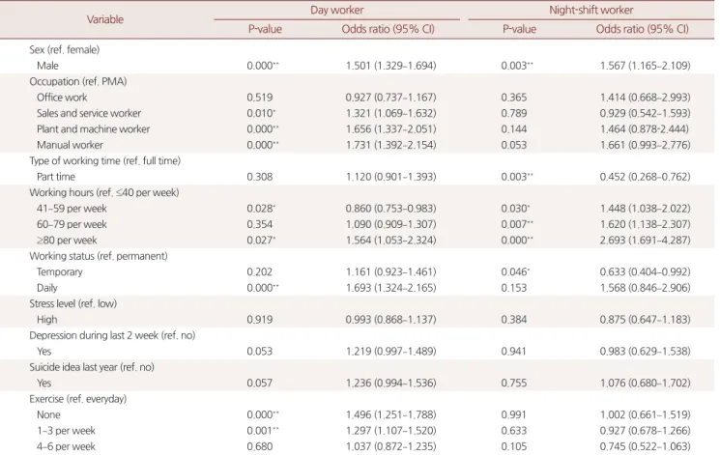The width and height of the screenshot is (720, 455).
Task: Select night-shift odds ratio 1.567 (1.165–2.109)
Action: coord(646,66)
